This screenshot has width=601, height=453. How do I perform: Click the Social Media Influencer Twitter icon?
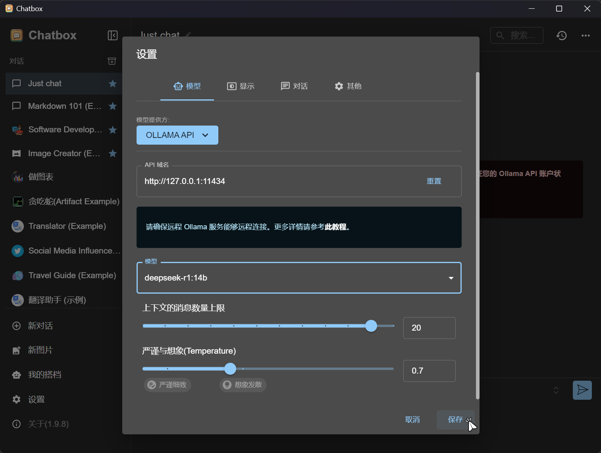click(17, 251)
